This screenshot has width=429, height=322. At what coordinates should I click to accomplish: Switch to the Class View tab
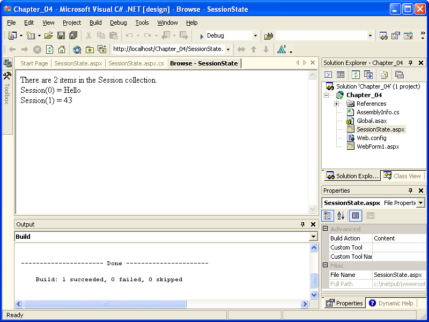click(x=402, y=176)
